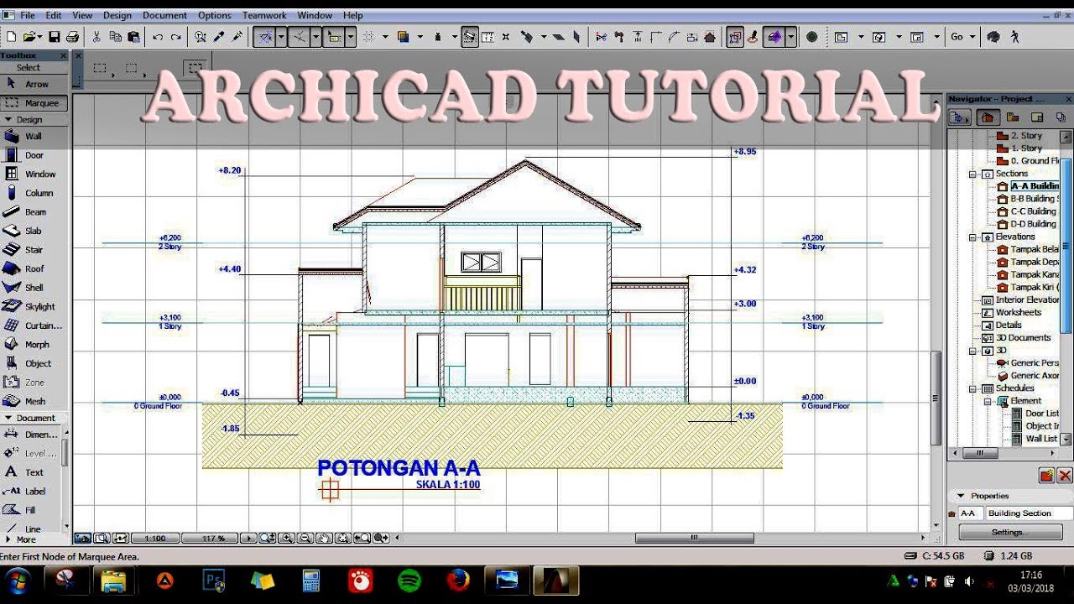Open the dropdown beside Open folder icon
This screenshot has width=1074, height=604.
(x=40, y=37)
